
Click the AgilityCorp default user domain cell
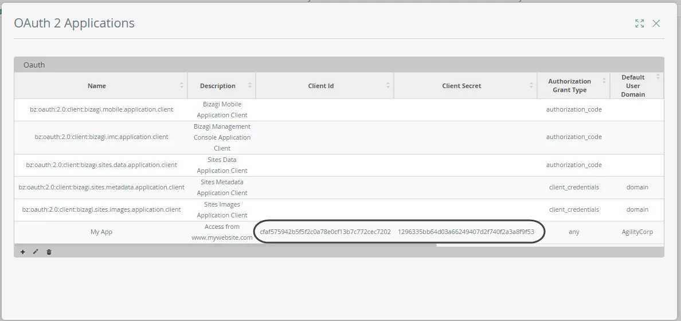(637, 232)
